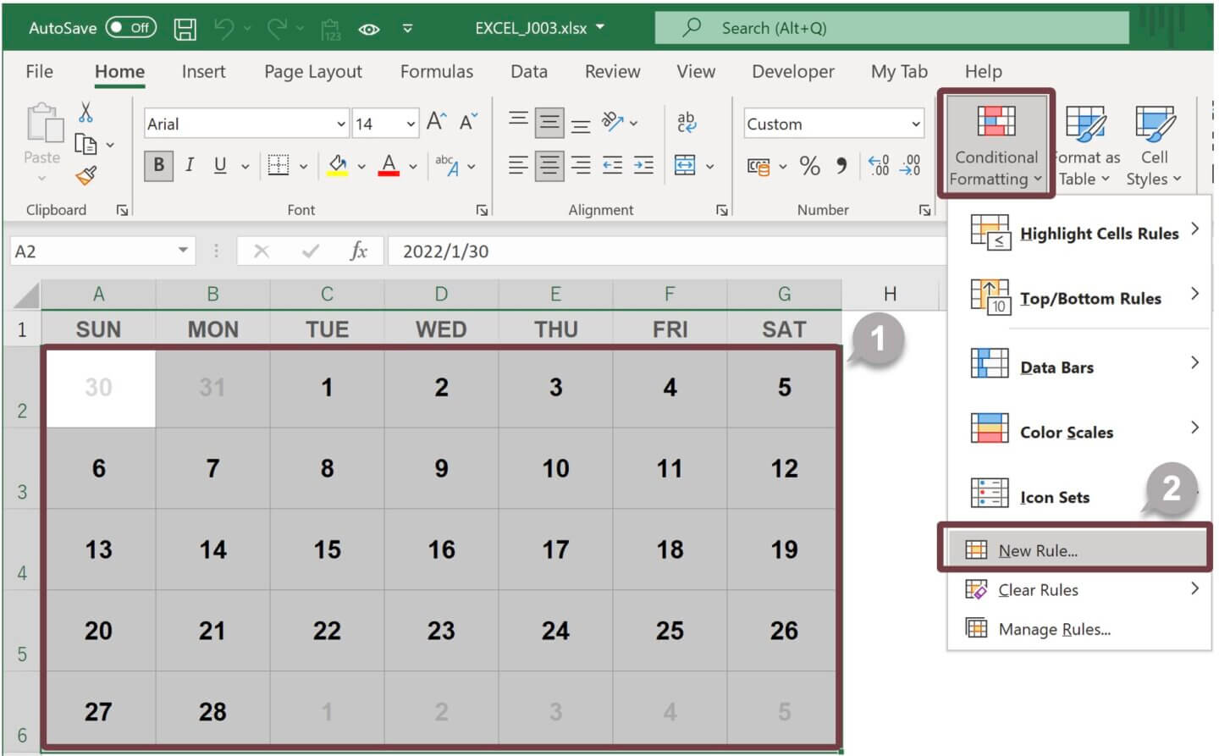Open the My Tab ribbon tab

[x=898, y=71]
